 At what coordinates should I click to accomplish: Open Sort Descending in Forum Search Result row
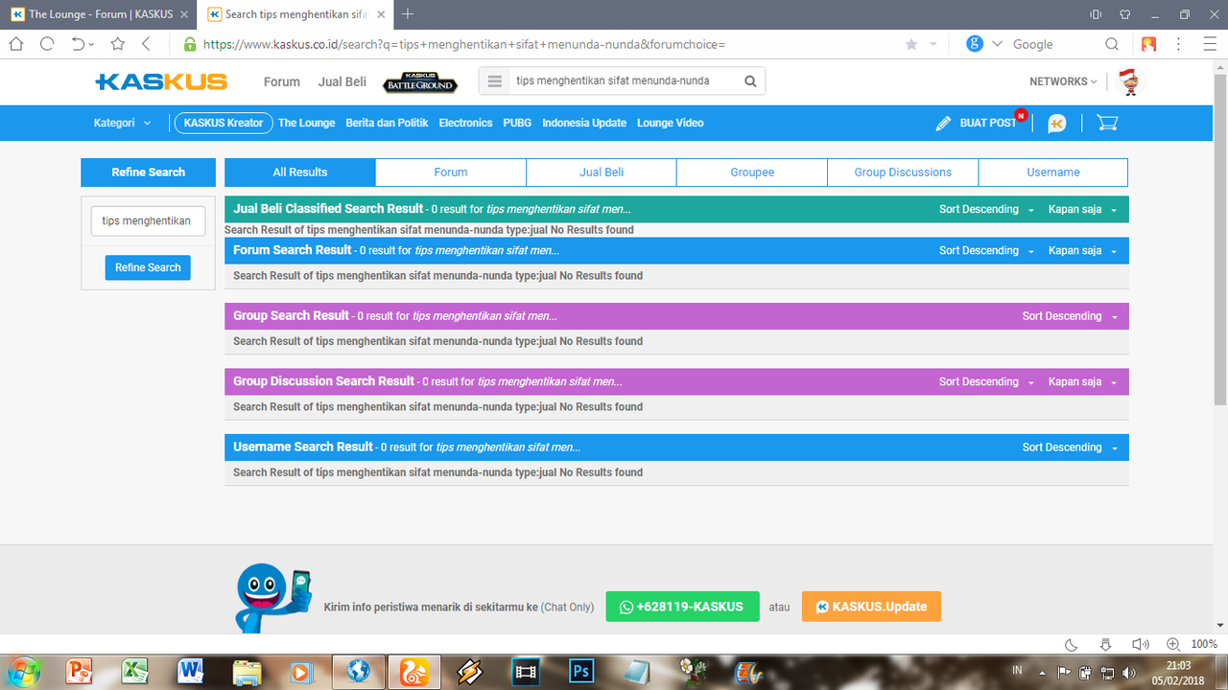click(986, 250)
